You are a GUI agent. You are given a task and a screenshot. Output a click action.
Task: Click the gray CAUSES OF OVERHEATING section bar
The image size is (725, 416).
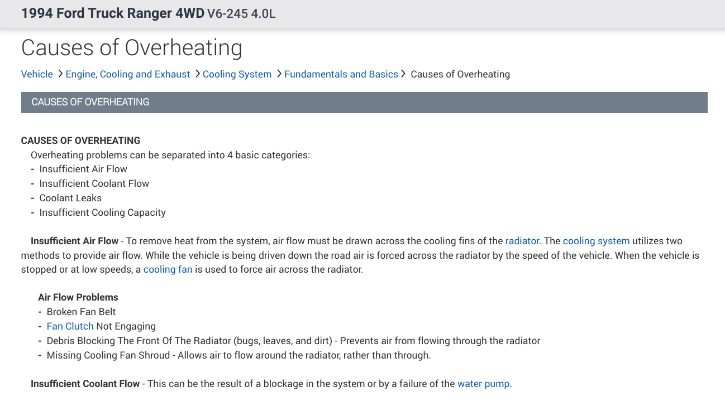pyautogui.click(x=364, y=103)
